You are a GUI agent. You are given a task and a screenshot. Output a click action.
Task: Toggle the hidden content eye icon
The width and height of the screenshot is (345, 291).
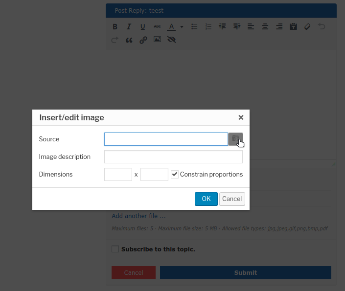171,40
